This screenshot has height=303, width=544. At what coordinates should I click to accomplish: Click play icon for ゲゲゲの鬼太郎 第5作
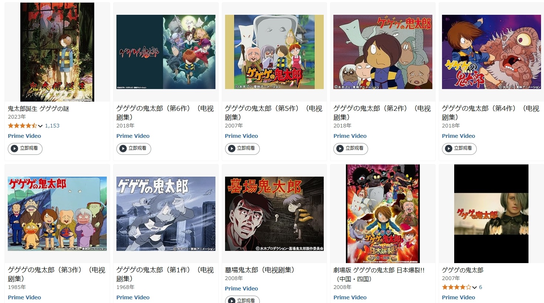tap(232, 149)
